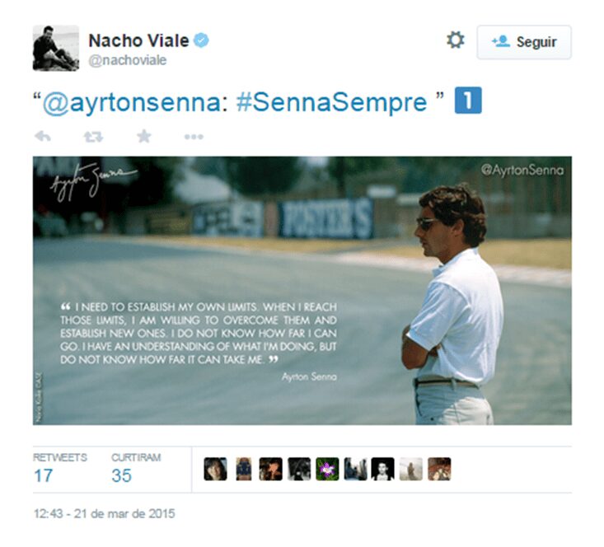Open the last avatar in likers row
This screenshot has height=547, width=604.
click(439, 469)
